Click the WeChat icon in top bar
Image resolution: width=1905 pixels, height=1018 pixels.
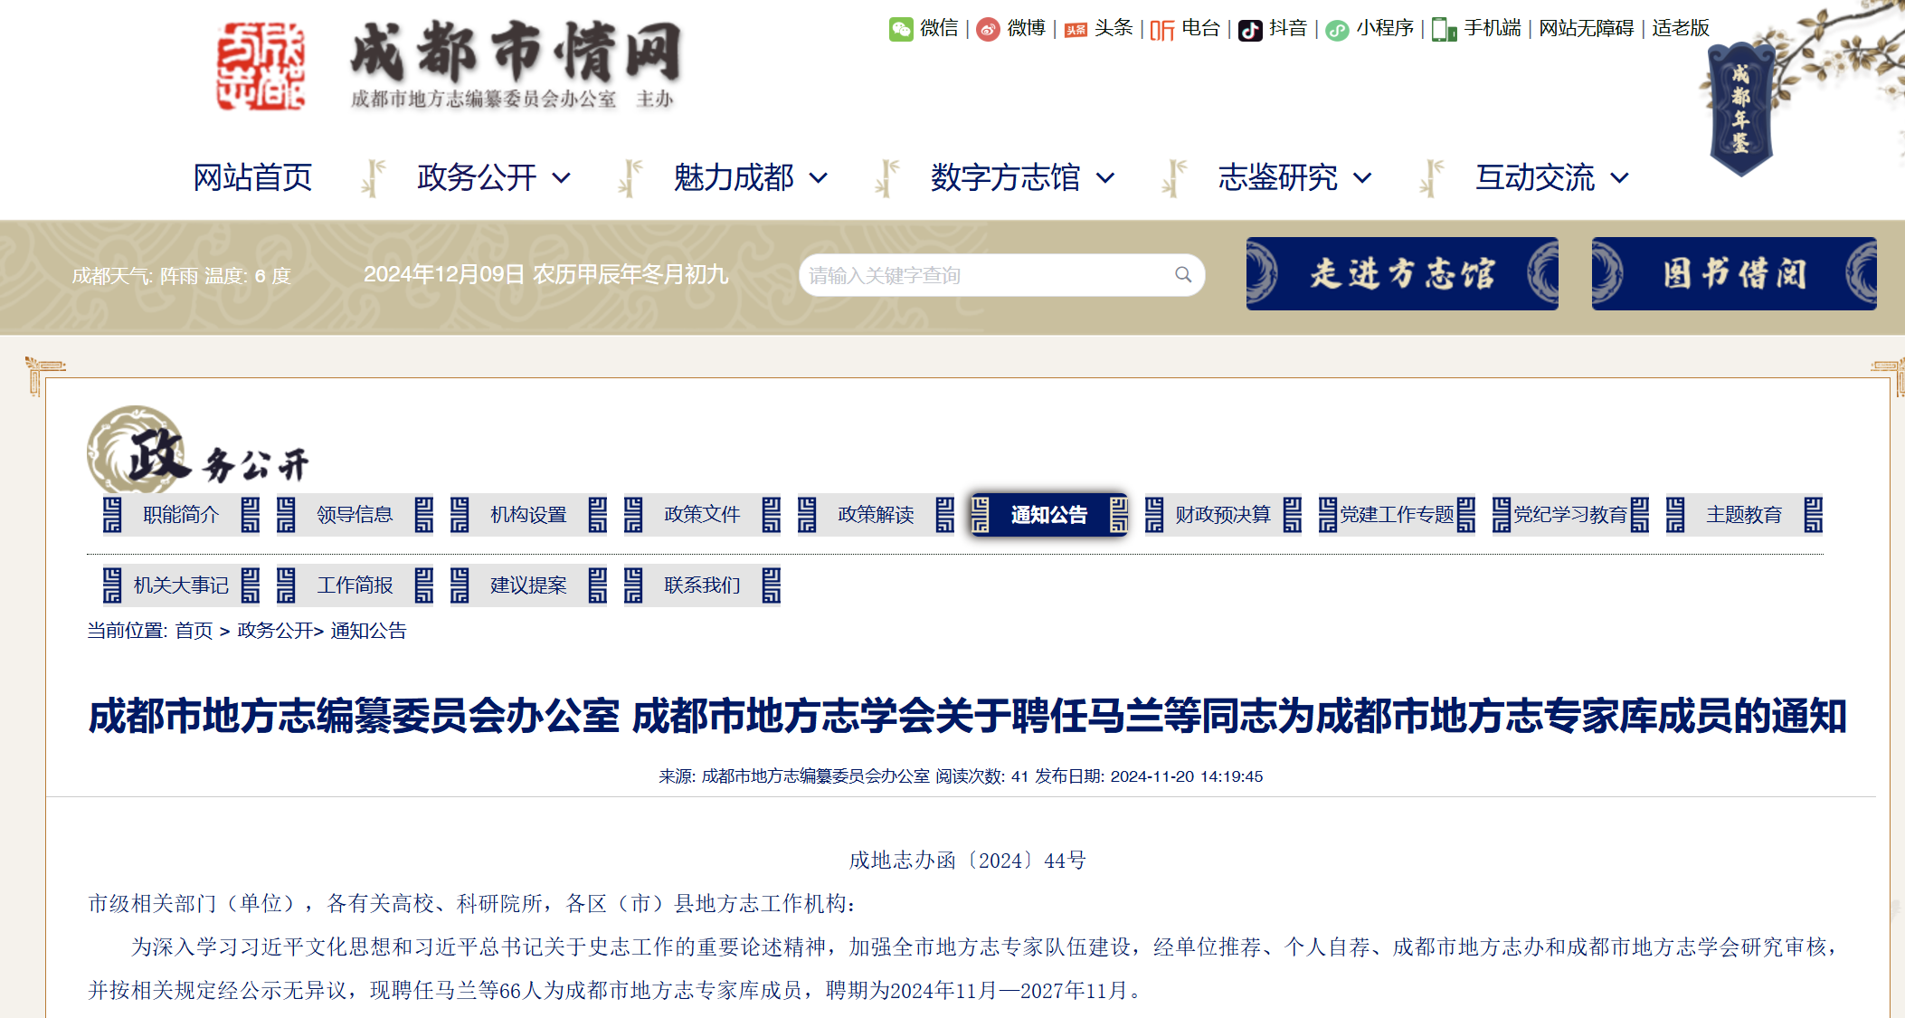900,29
